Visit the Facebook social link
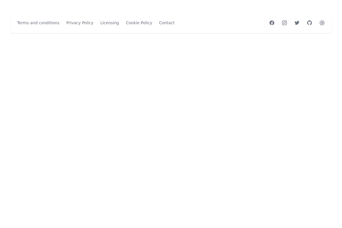This screenshot has height=228, width=342. pos(272,23)
